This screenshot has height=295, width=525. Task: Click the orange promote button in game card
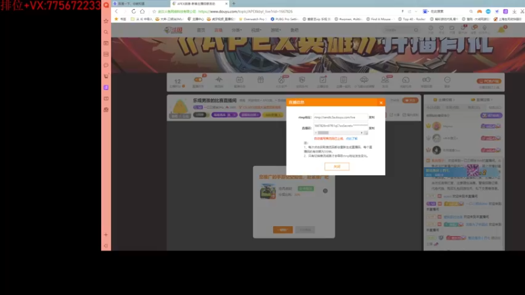click(283, 230)
